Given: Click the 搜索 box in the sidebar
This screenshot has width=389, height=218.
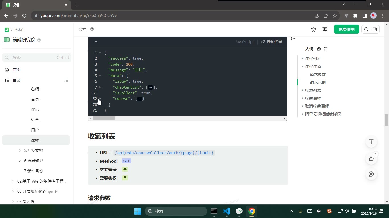Looking at the screenshot, I should pos(37,58).
